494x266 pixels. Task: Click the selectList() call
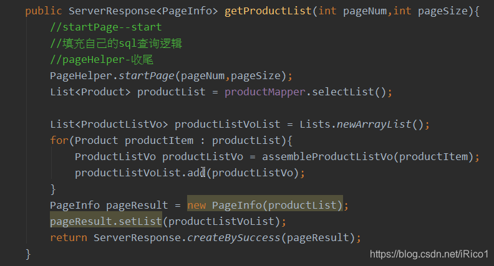349,92
